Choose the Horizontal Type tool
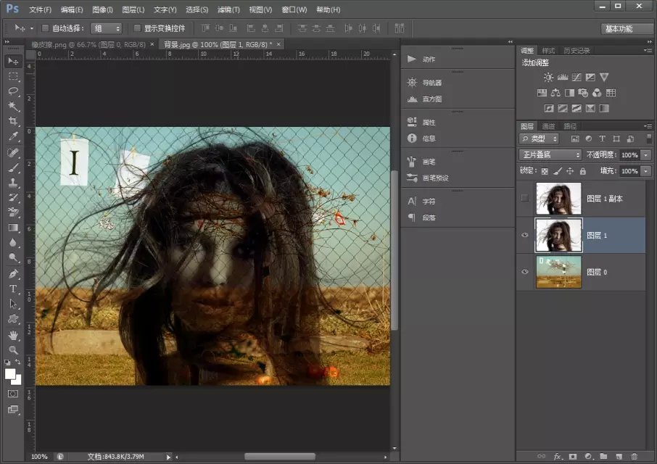This screenshot has height=464, width=657. pos(13,289)
